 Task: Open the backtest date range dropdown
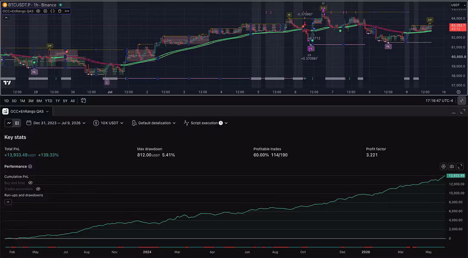click(x=56, y=123)
